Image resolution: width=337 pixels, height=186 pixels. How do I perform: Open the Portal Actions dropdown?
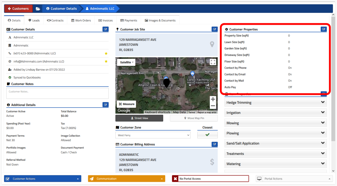294,178
